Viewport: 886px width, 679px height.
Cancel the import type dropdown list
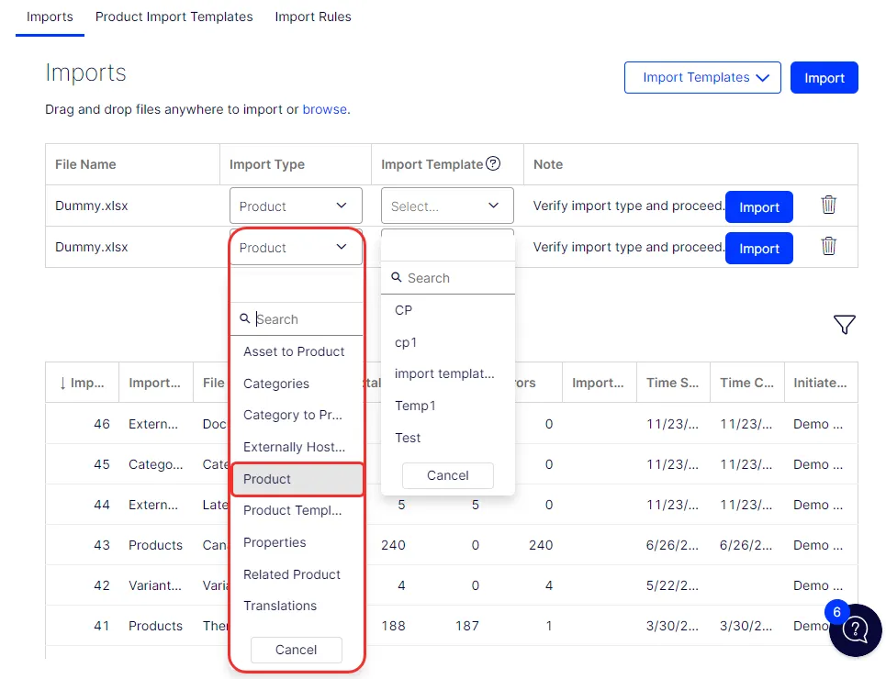(x=296, y=650)
